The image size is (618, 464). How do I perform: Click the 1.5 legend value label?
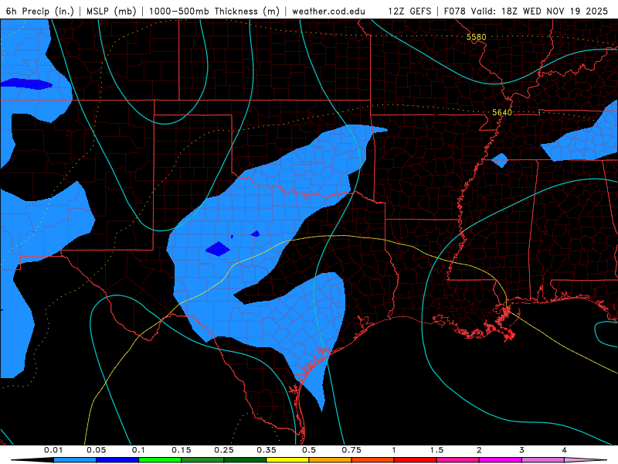(x=436, y=450)
